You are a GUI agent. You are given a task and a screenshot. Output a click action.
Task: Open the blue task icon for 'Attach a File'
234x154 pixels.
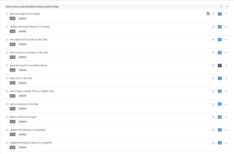tap(220, 117)
